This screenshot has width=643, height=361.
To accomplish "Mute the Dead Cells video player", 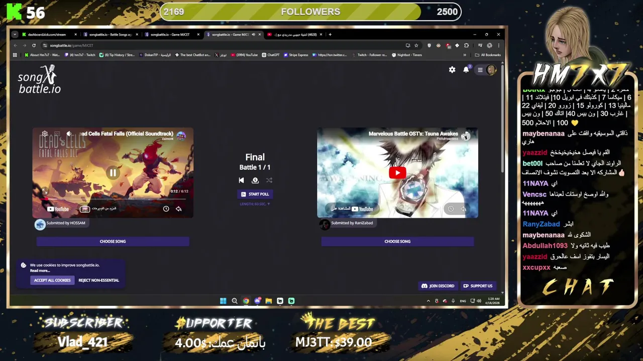I will point(69,134).
